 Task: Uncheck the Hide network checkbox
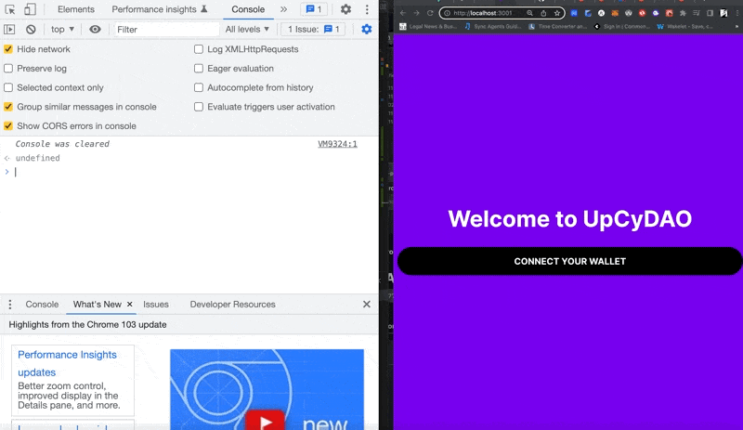(8, 49)
